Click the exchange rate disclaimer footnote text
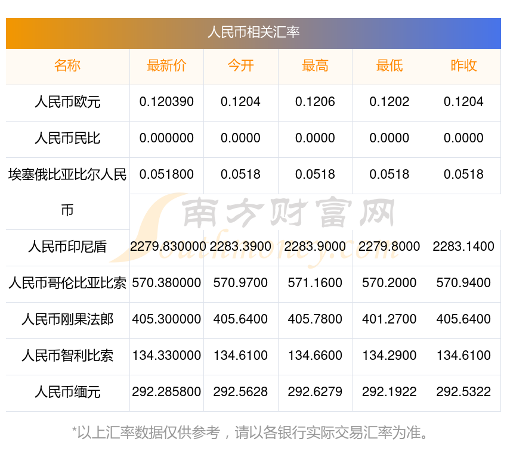 click(250, 433)
